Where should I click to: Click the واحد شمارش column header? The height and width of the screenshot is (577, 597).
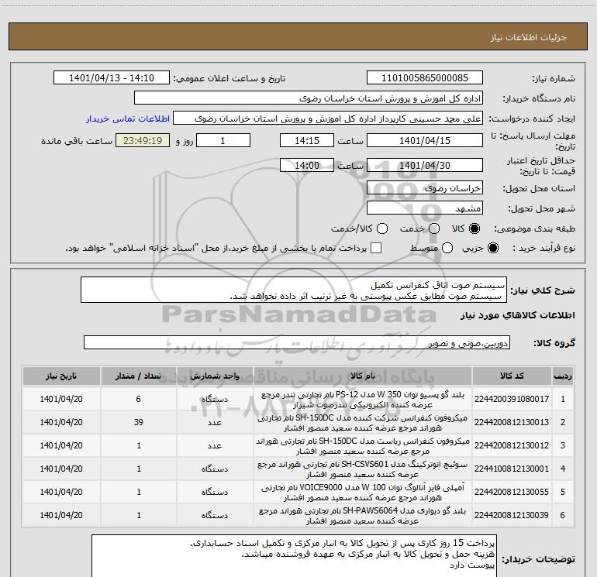[215, 376]
